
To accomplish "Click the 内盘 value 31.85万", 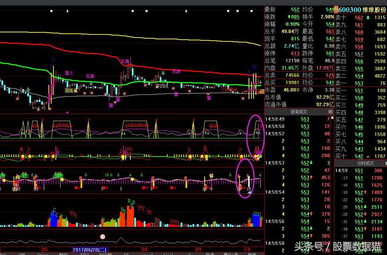I will 290,68.
